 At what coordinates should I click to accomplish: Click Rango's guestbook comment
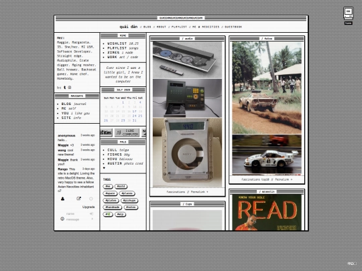click(76, 180)
